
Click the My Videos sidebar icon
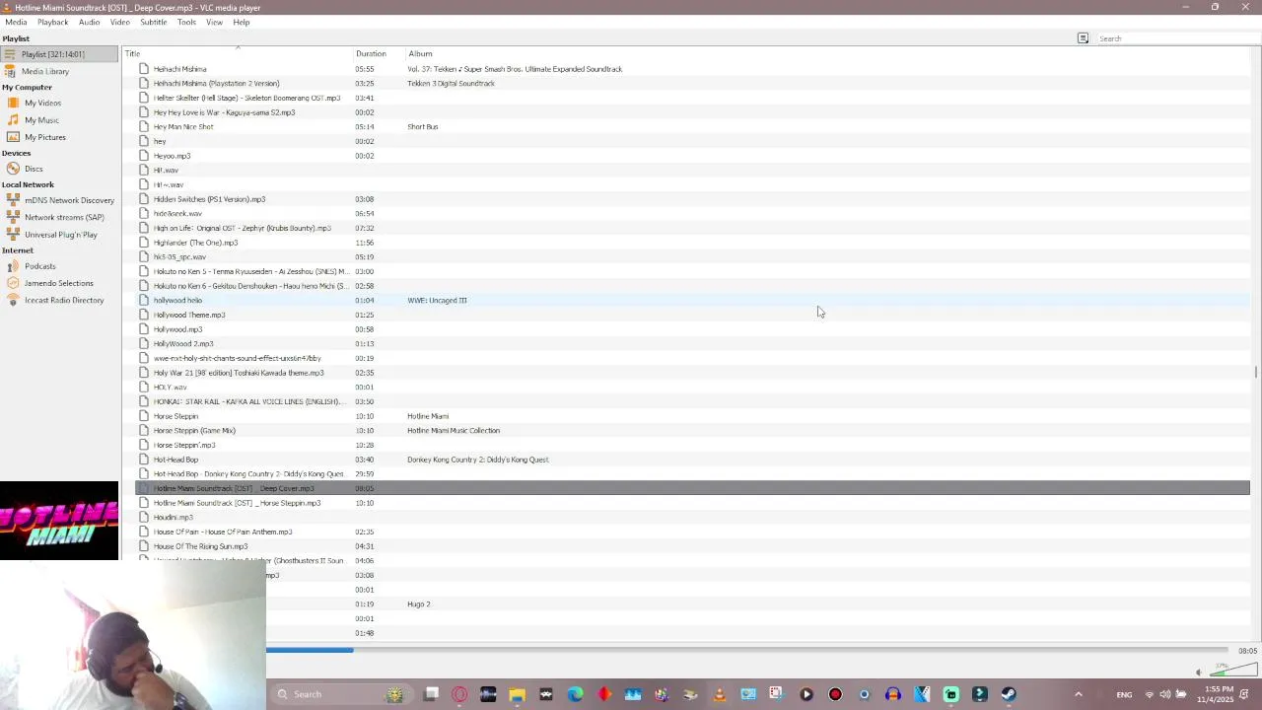13,103
